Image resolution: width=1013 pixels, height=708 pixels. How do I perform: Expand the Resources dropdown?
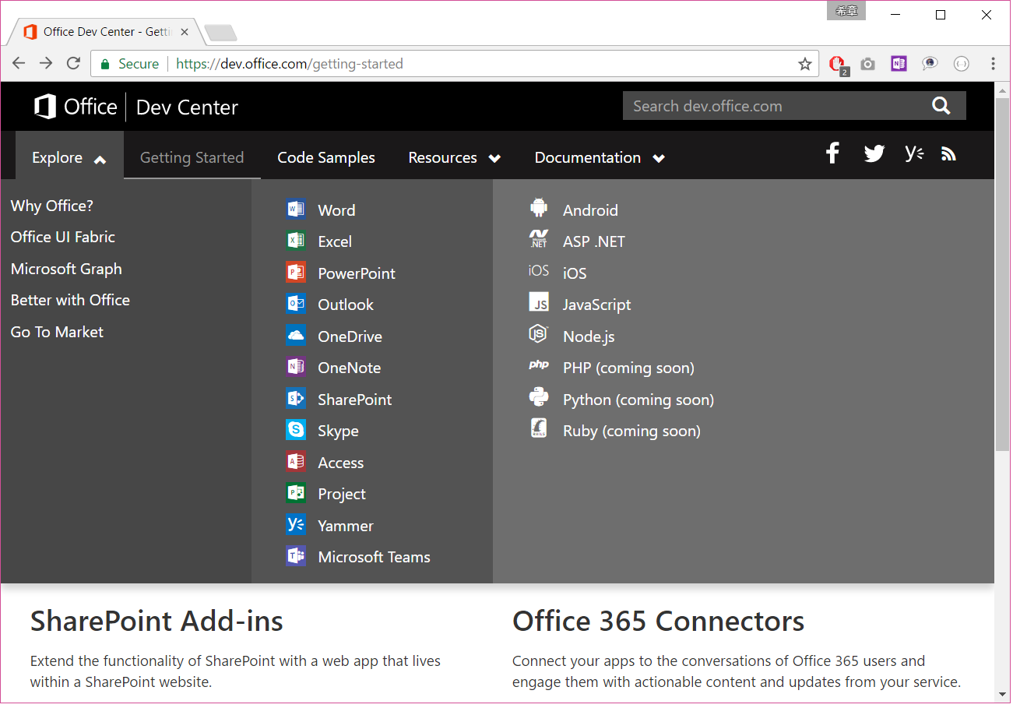pyautogui.click(x=454, y=157)
